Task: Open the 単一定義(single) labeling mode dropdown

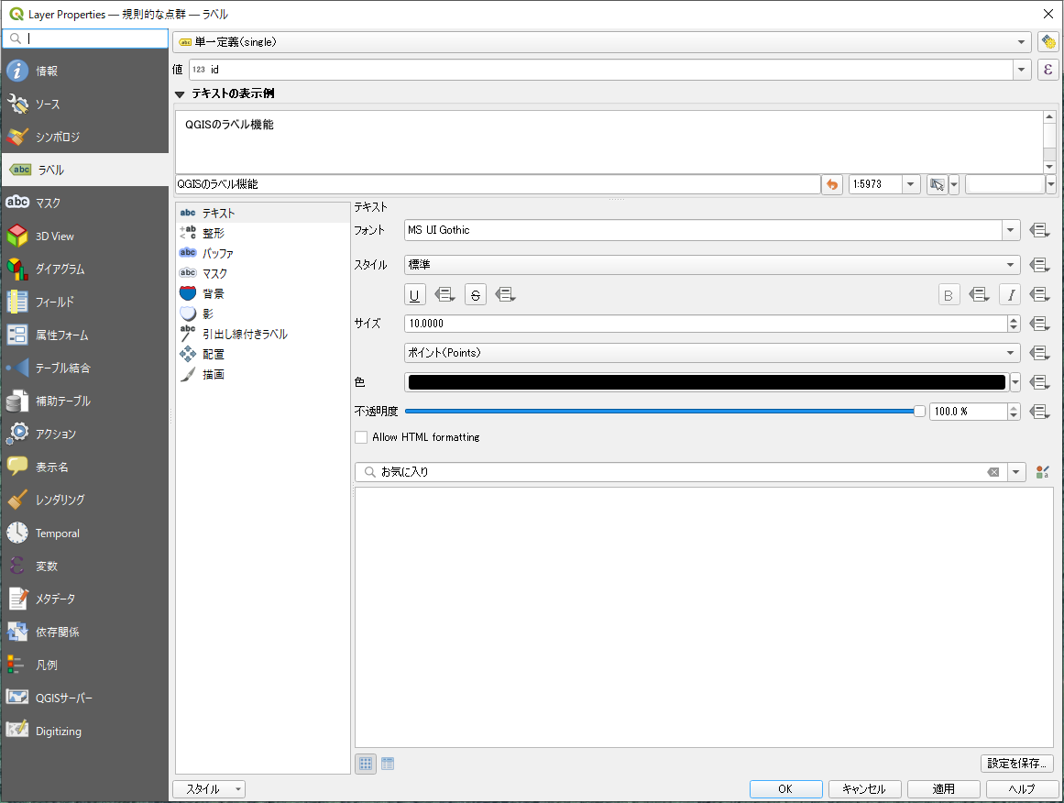Action: tap(602, 42)
